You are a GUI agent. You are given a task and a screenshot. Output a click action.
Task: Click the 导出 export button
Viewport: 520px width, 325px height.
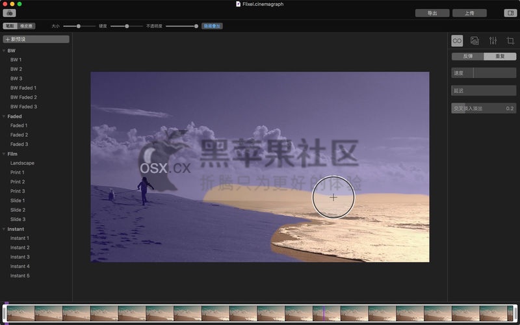432,13
